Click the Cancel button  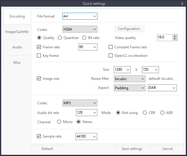click(168, 149)
